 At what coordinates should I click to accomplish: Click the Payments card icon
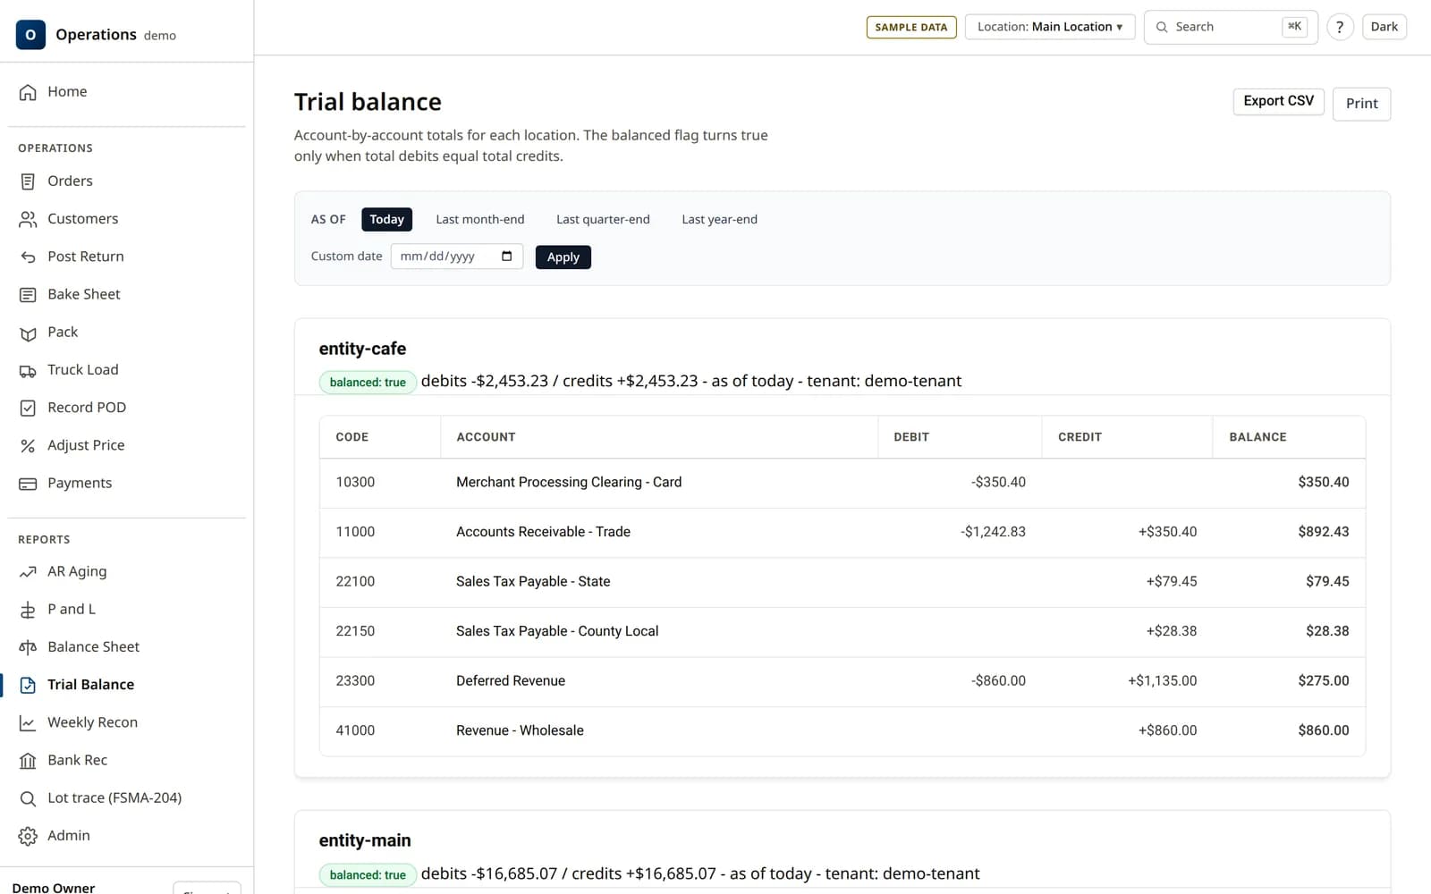(x=28, y=484)
